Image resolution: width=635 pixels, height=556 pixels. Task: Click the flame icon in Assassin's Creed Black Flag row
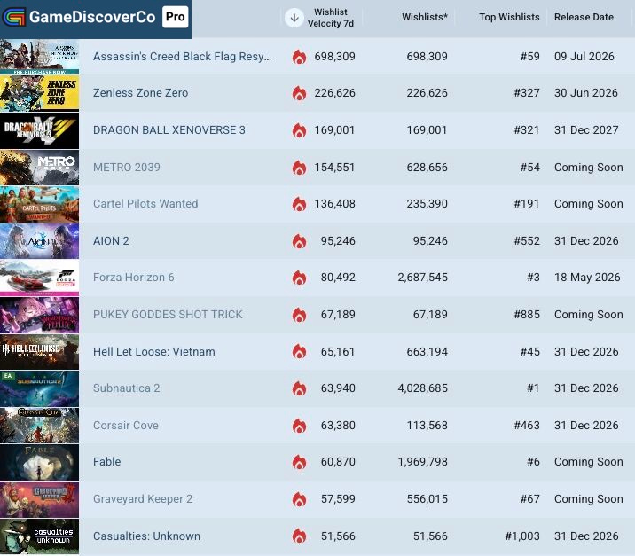(299, 57)
